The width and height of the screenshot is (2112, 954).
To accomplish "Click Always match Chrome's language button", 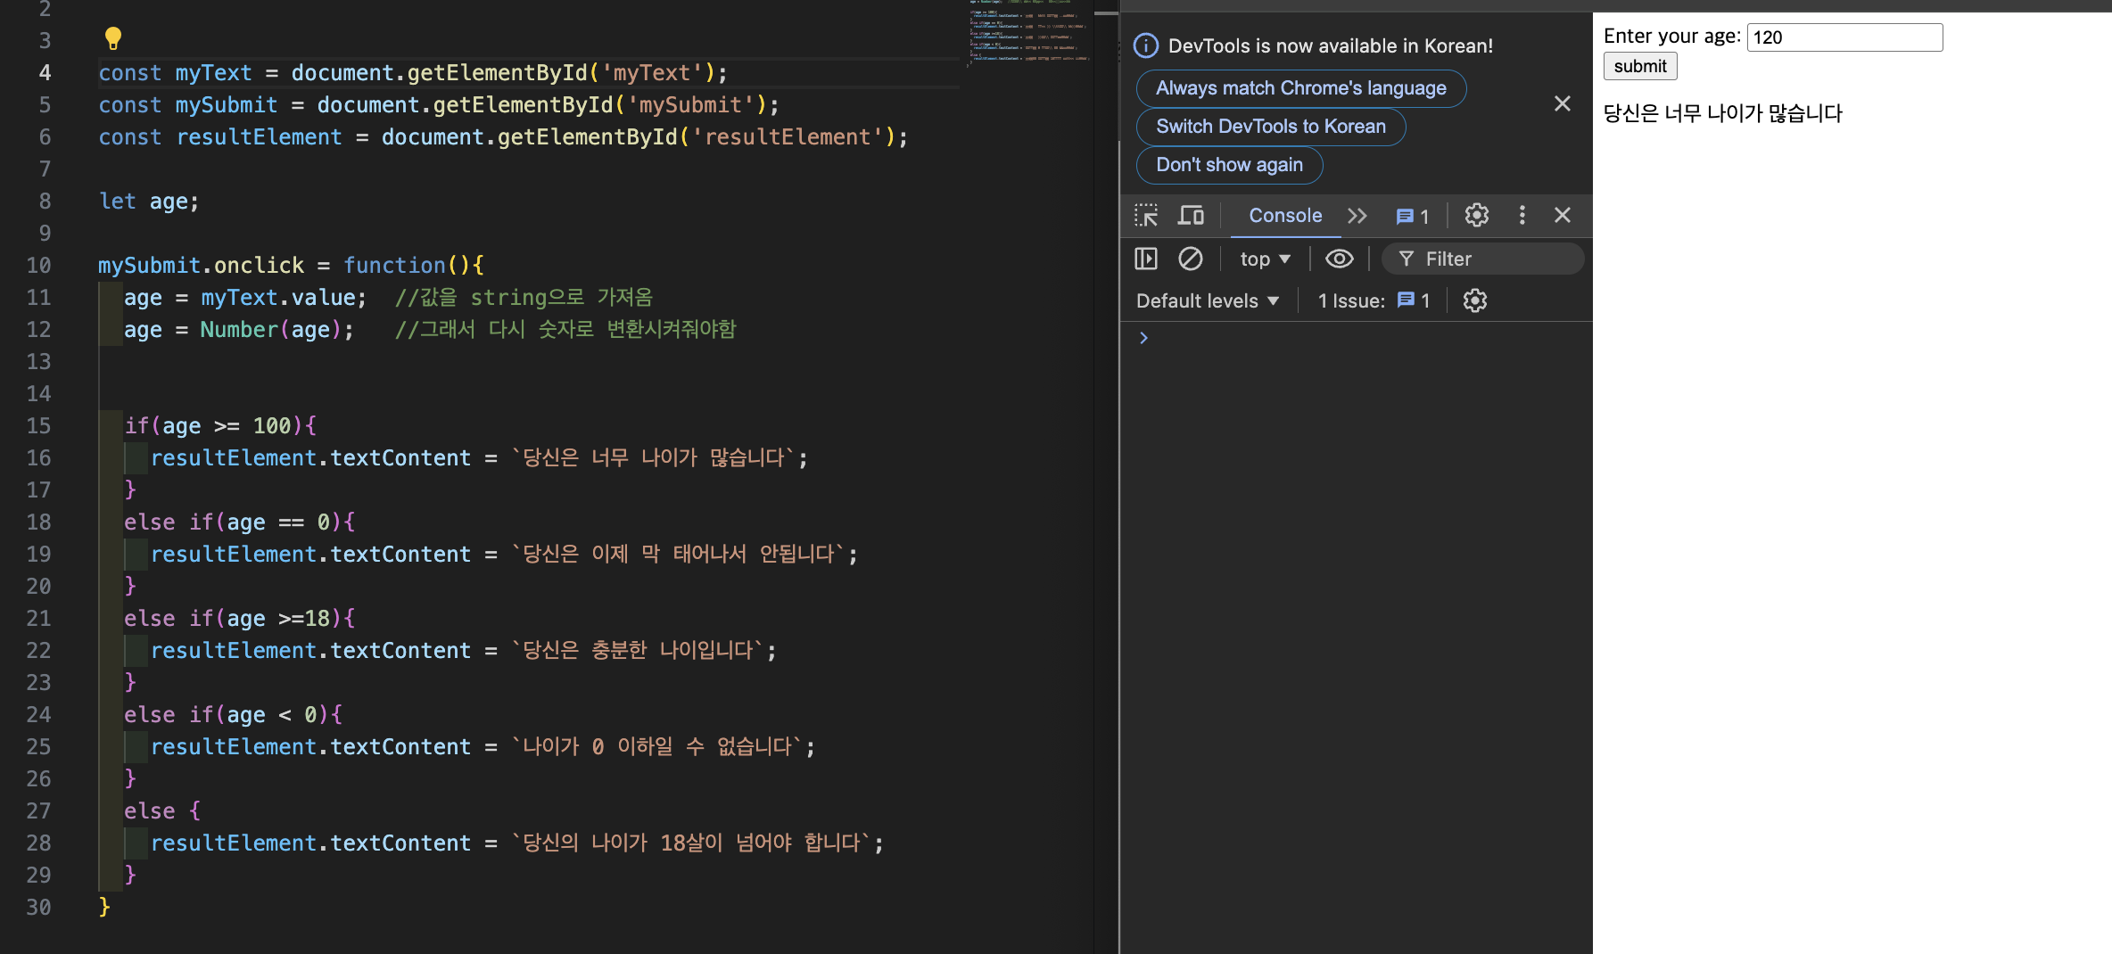I will click(1301, 88).
